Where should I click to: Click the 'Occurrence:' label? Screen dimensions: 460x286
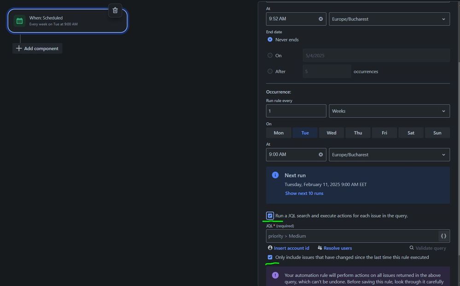(279, 92)
